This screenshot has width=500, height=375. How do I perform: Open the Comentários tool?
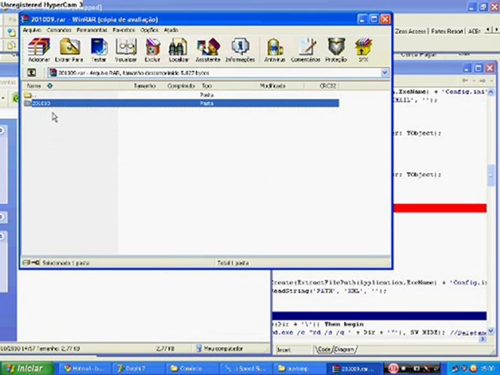(306, 50)
